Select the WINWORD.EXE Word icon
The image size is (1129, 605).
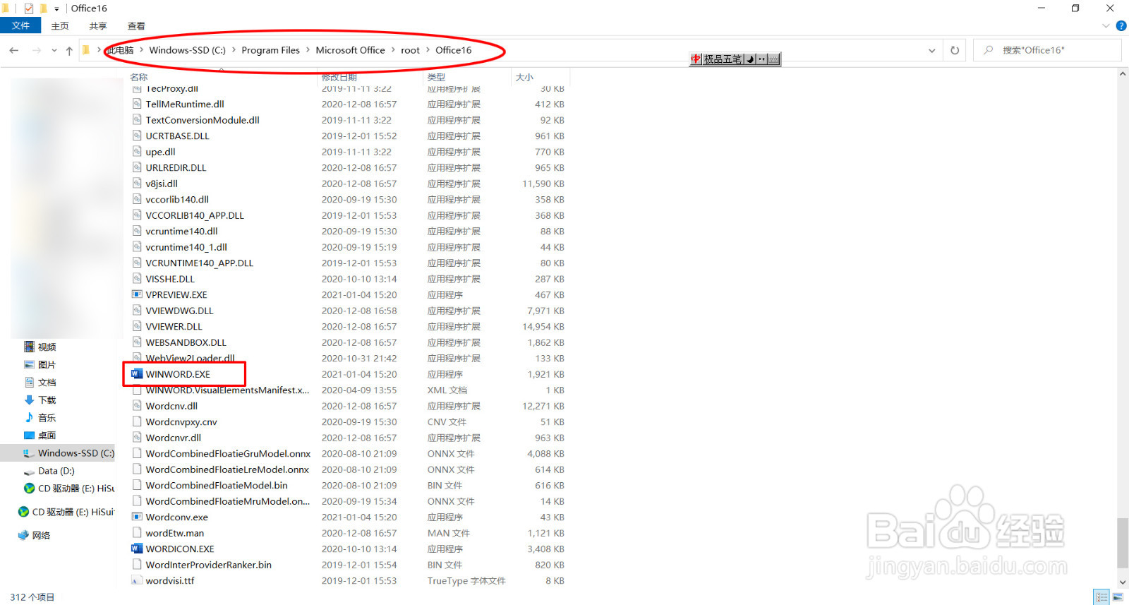pyautogui.click(x=137, y=374)
